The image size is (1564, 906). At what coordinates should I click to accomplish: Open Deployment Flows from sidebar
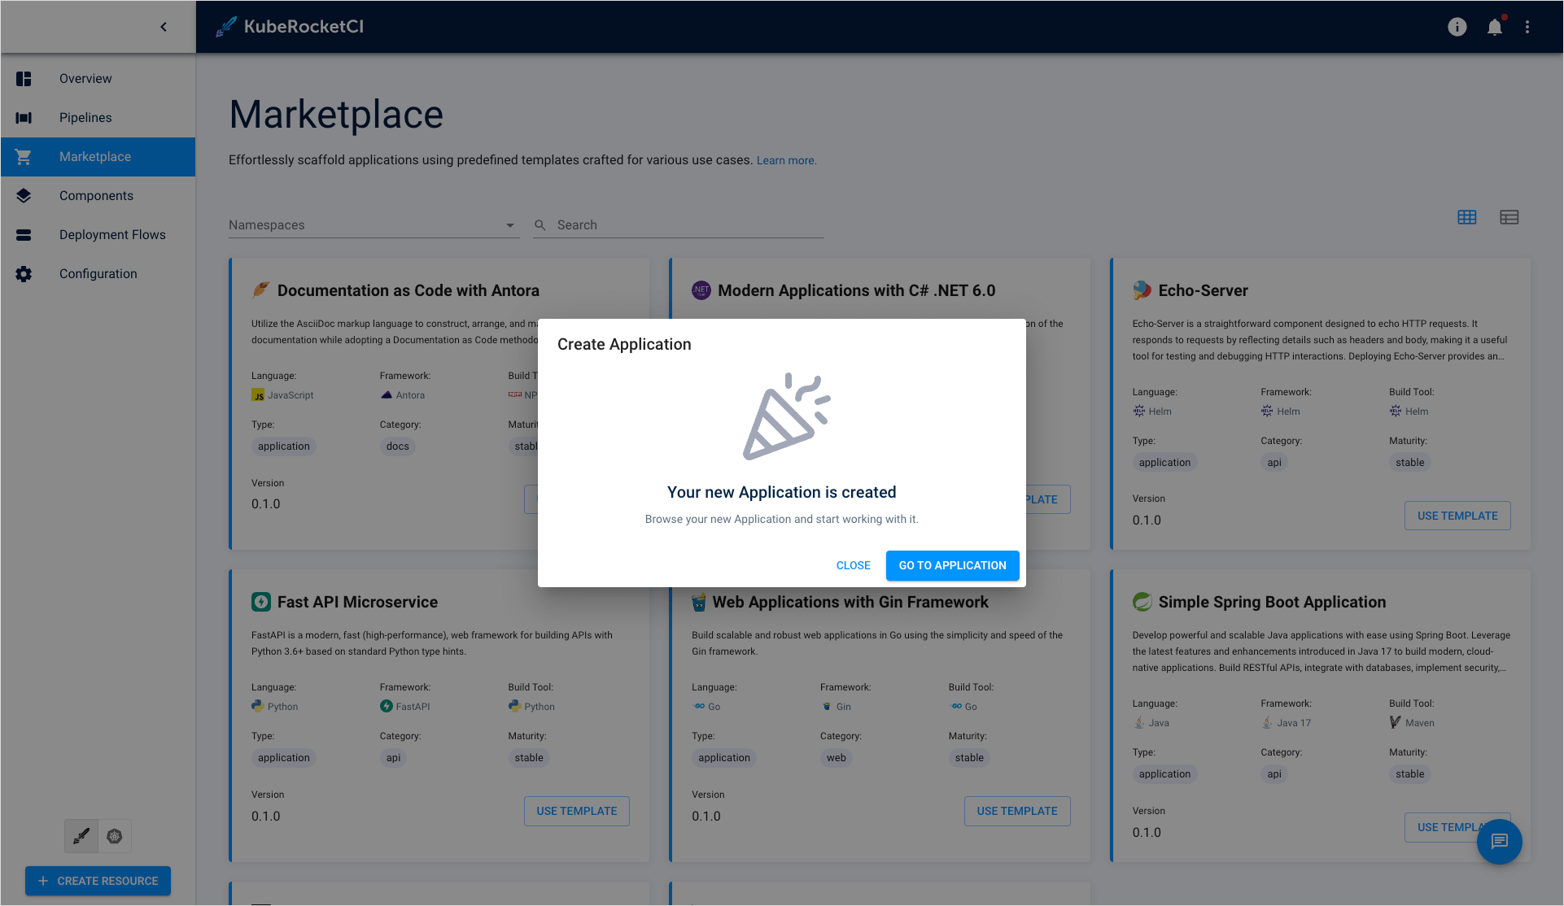point(113,234)
